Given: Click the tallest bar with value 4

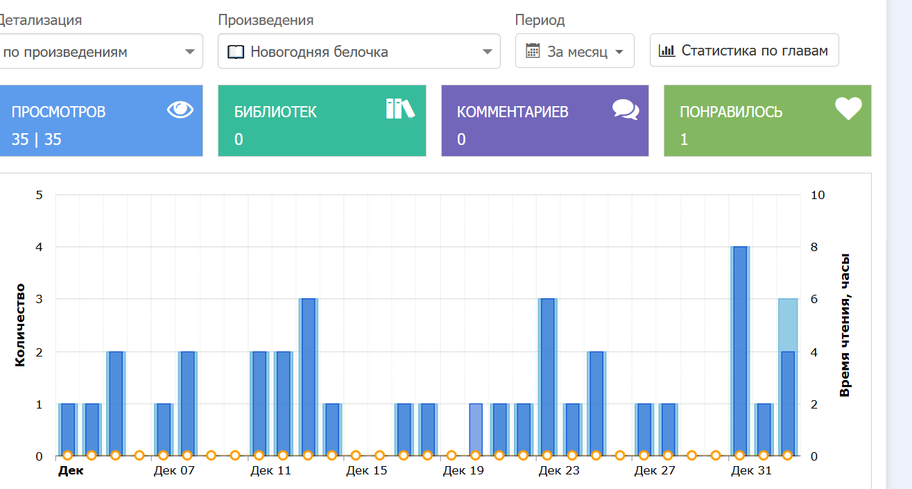Looking at the screenshot, I should click(x=740, y=347).
